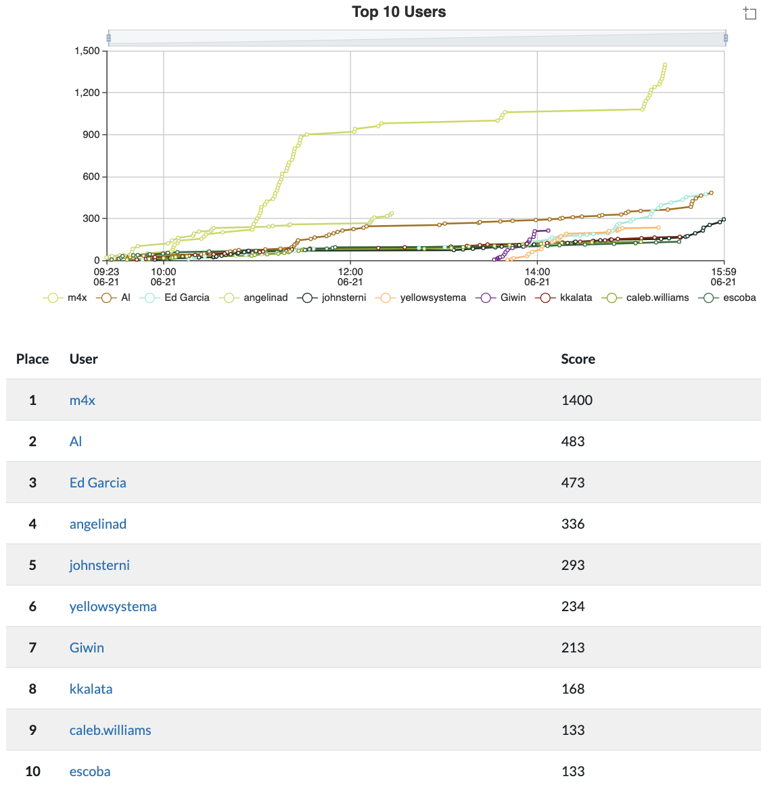Click the area zoom icon above chart

(750, 14)
